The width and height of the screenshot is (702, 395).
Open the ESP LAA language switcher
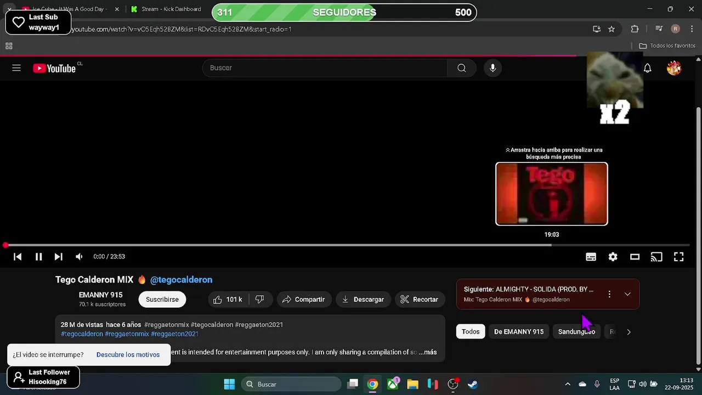click(615, 384)
